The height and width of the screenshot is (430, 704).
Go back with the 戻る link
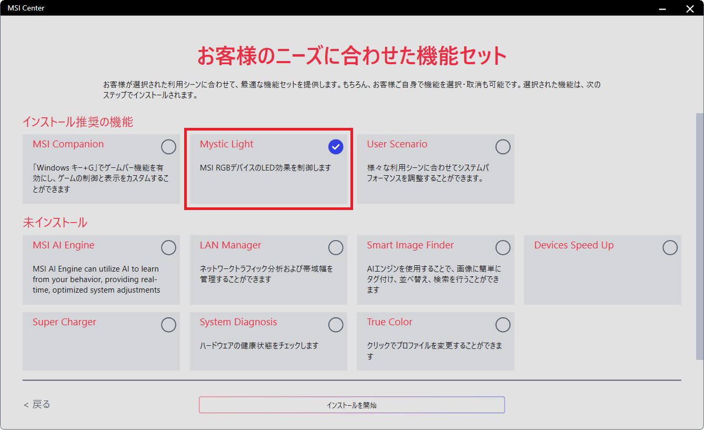37,404
